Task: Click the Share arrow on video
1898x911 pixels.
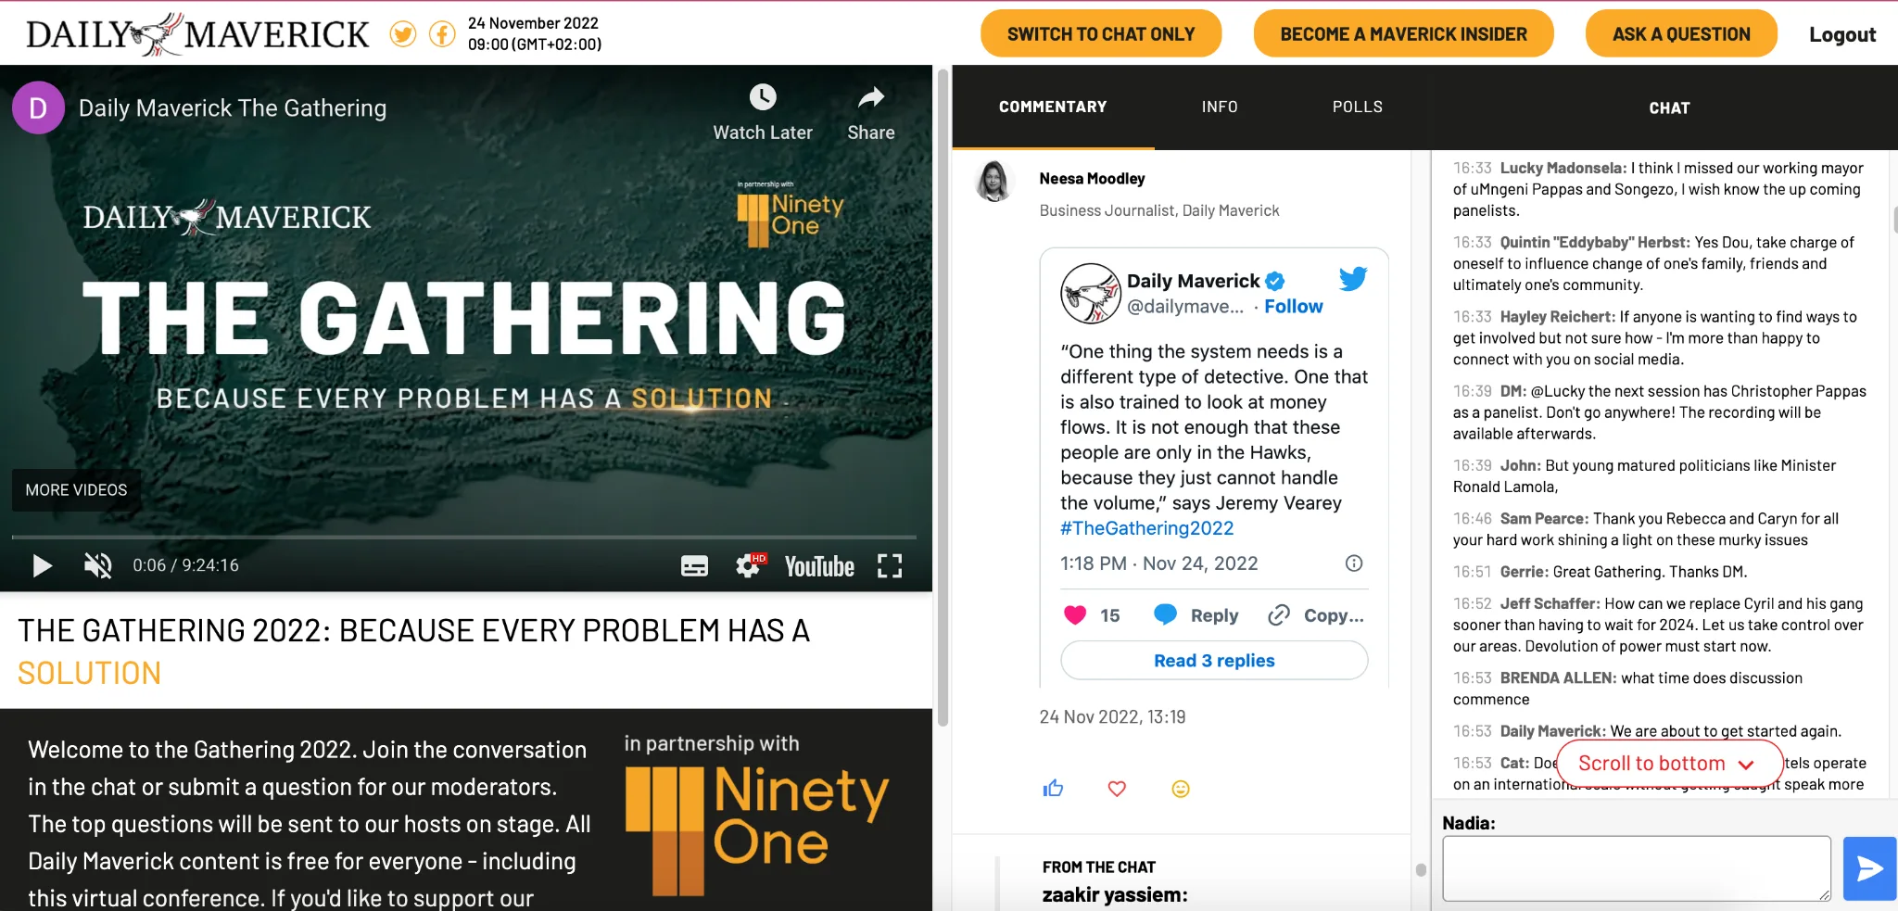Action: pyautogui.click(x=871, y=97)
